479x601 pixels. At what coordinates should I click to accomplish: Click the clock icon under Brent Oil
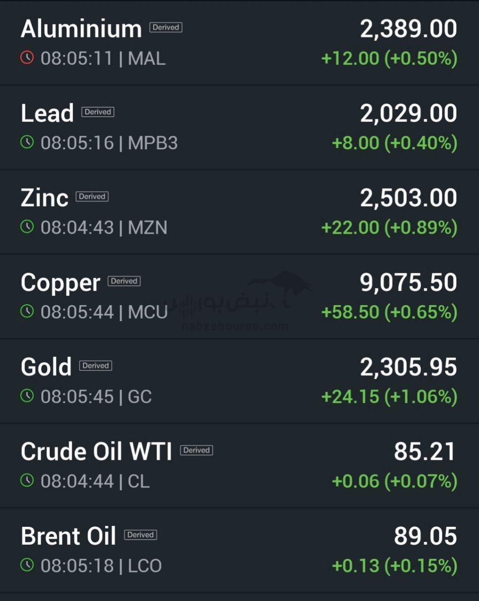click(x=27, y=564)
